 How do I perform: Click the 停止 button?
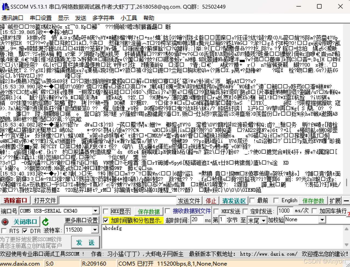(211, 201)
